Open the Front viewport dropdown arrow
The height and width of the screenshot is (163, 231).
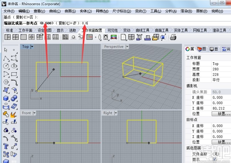pos(34,113)
